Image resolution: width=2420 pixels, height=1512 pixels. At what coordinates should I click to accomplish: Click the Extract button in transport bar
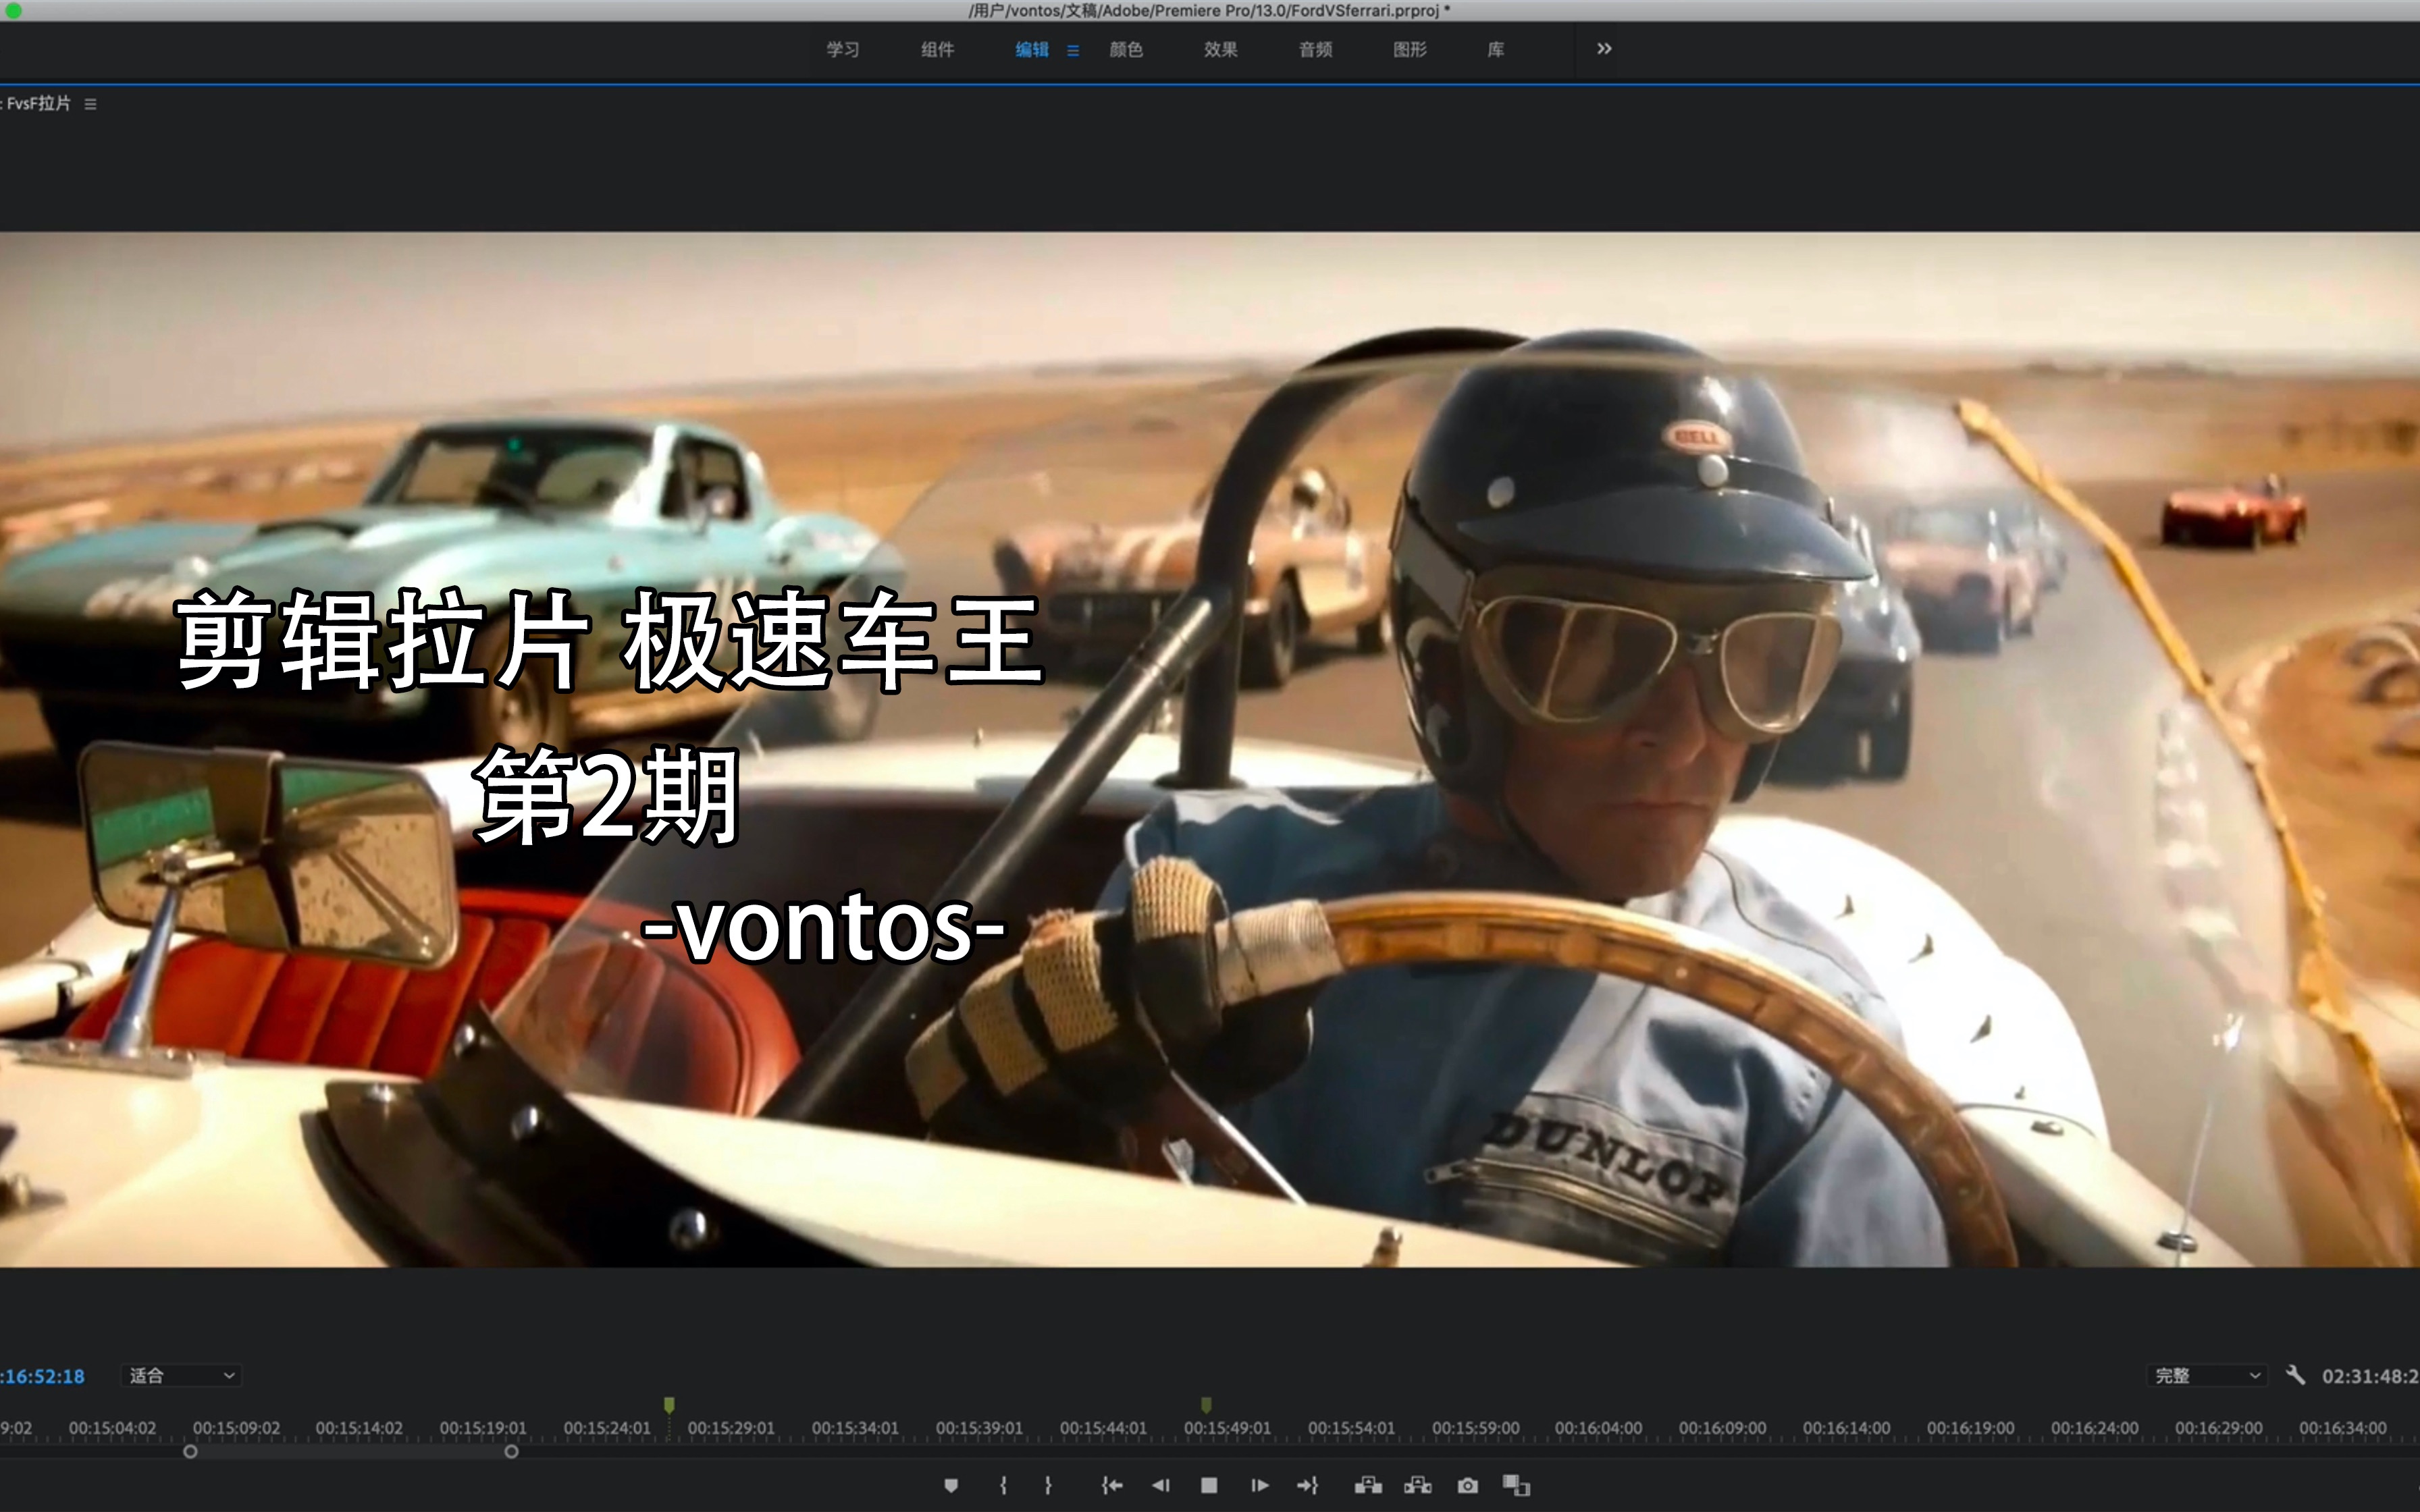click(1418, 1485)
